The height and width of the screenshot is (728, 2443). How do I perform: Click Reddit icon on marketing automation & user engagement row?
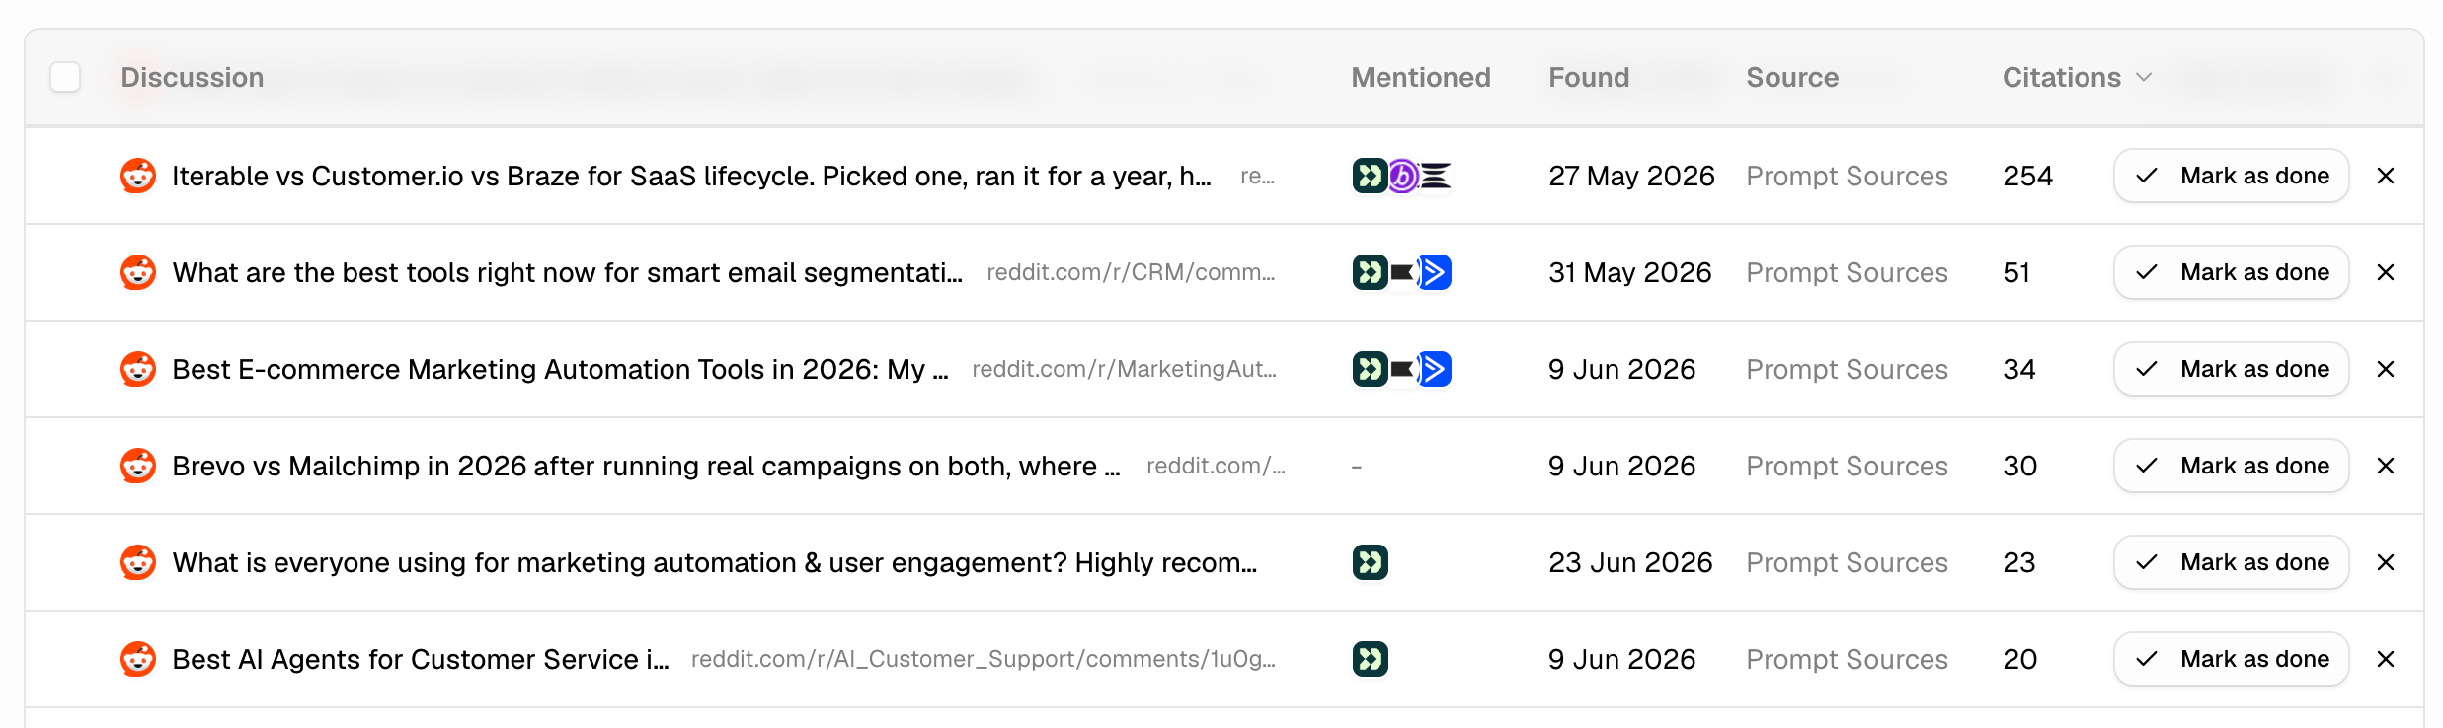click(x=138, y=562)
